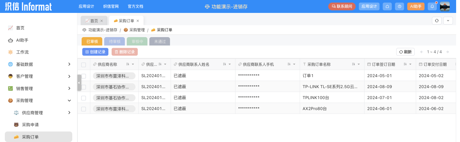The height and width of the screenshot is (142, 460).
Task: Toggle the select-all checkbox in table header
Action: pos(84,65)
